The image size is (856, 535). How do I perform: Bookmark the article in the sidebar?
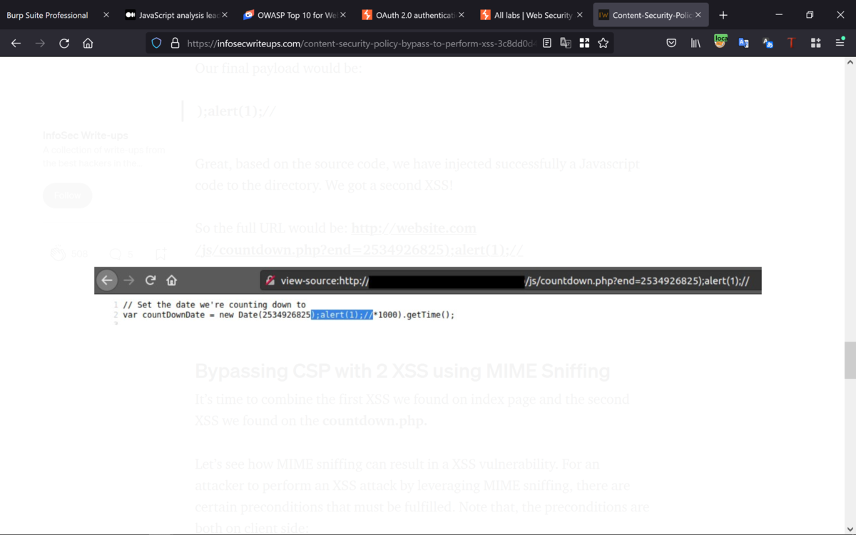(160, 253)
